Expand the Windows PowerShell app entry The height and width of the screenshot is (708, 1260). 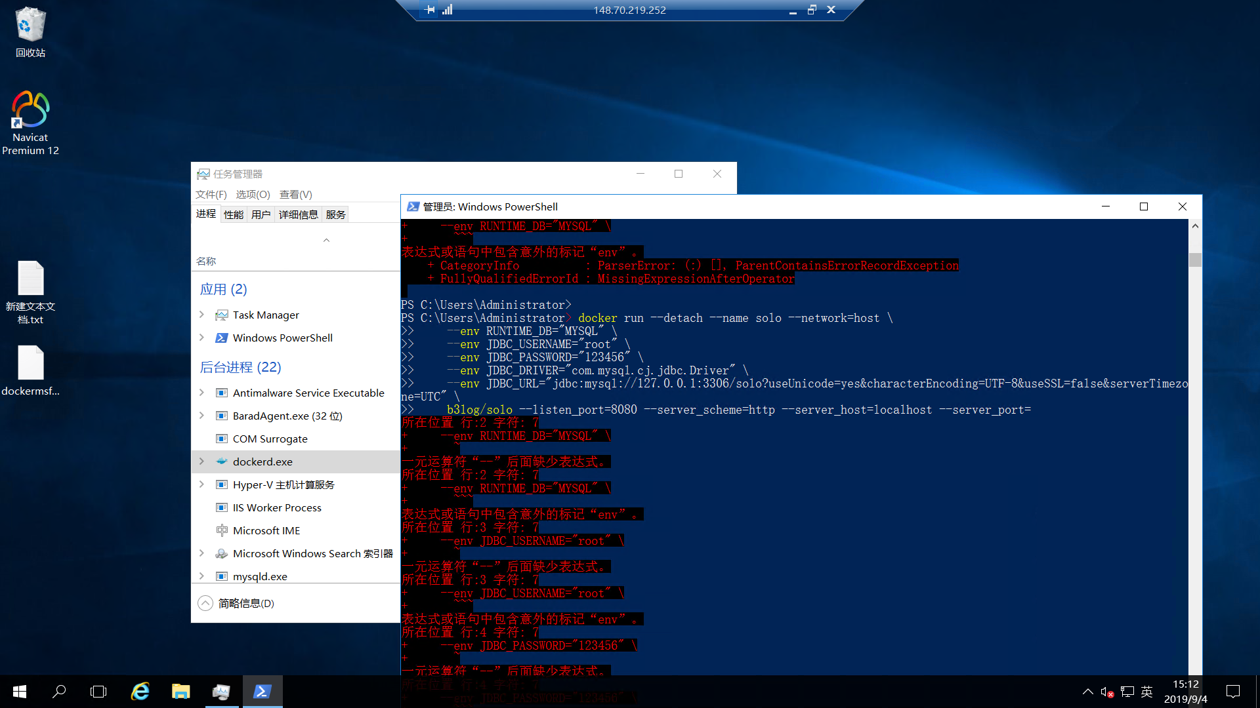point(201,338)
